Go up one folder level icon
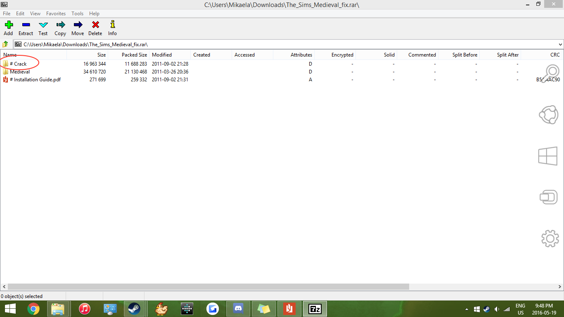 coord(5,44)
